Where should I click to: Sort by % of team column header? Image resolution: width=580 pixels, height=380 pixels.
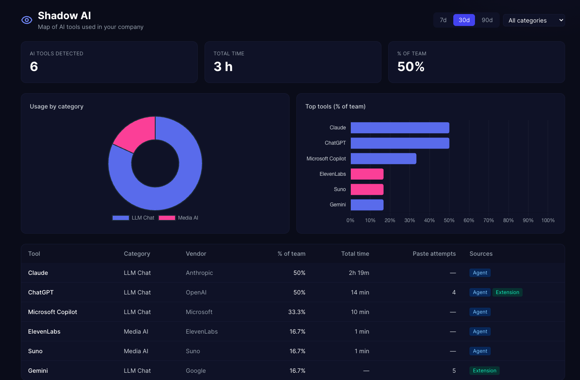pos(291,254)
